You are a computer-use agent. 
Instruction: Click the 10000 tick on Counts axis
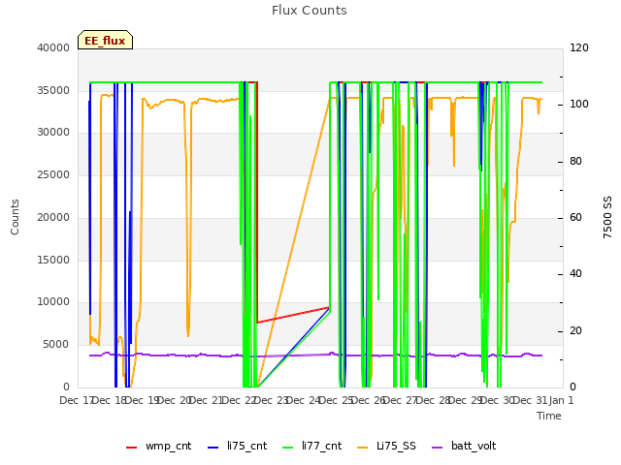click(x=53, y=301)
